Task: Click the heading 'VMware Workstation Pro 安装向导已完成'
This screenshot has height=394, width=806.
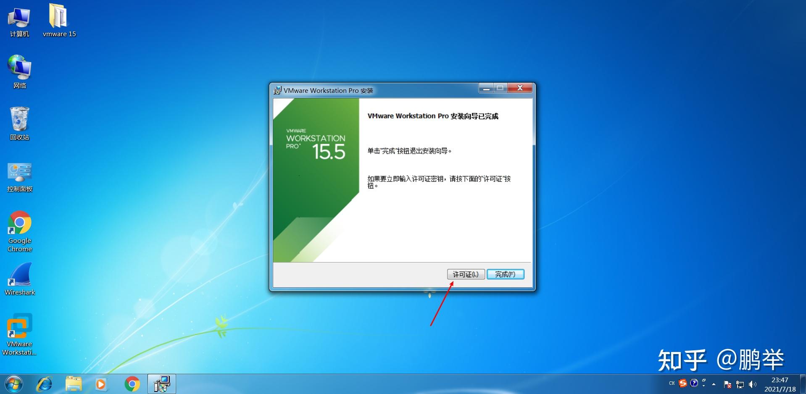Action: point(433,116)
